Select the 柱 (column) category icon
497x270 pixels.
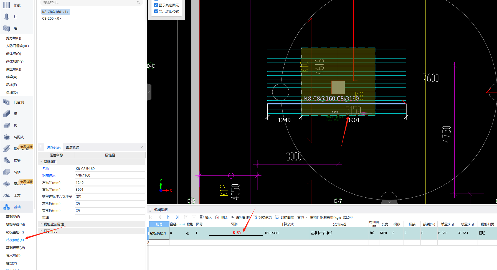click(x=7, y=17)
